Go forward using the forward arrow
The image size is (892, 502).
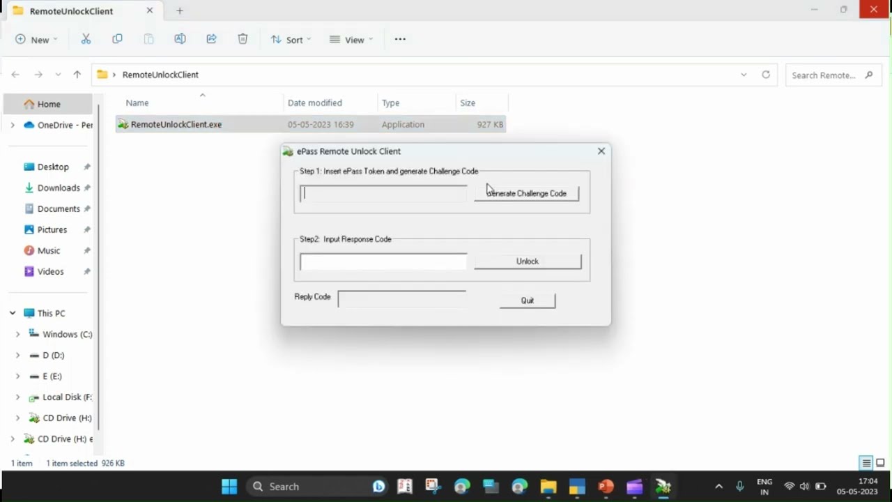[x=38, y=75]
